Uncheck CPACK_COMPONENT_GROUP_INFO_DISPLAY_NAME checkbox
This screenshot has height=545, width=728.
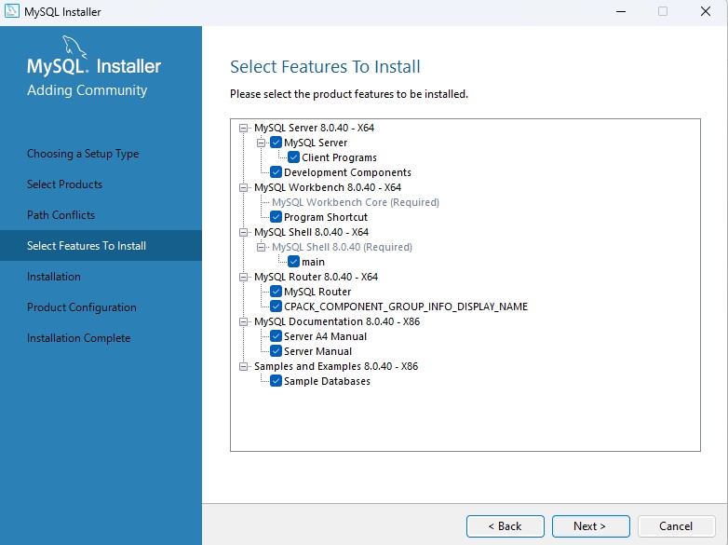tap(276, 307)
